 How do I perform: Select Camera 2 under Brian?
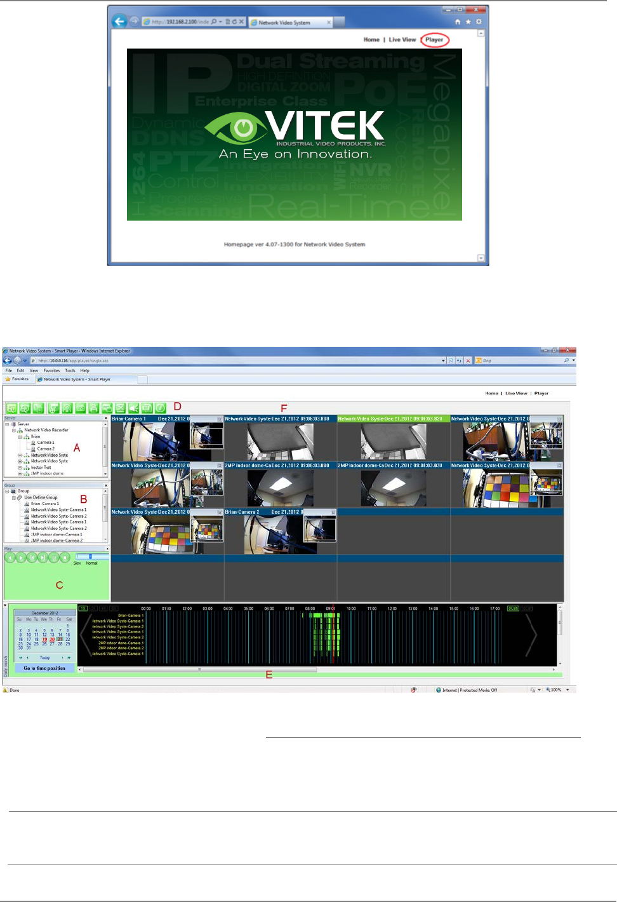coord(46,448)
